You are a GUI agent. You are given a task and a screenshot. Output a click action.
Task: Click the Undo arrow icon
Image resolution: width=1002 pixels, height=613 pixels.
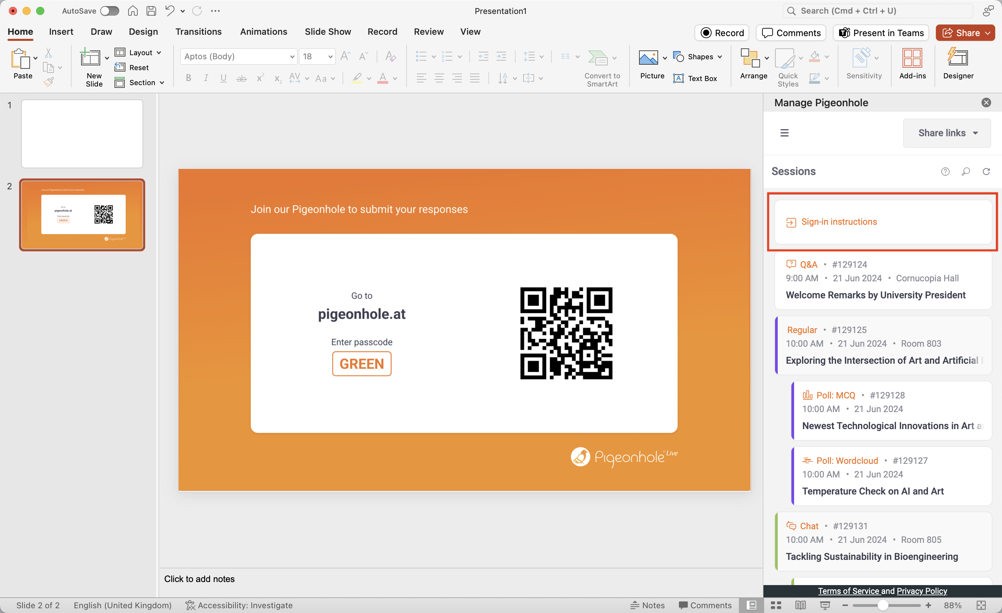point(170,11)
